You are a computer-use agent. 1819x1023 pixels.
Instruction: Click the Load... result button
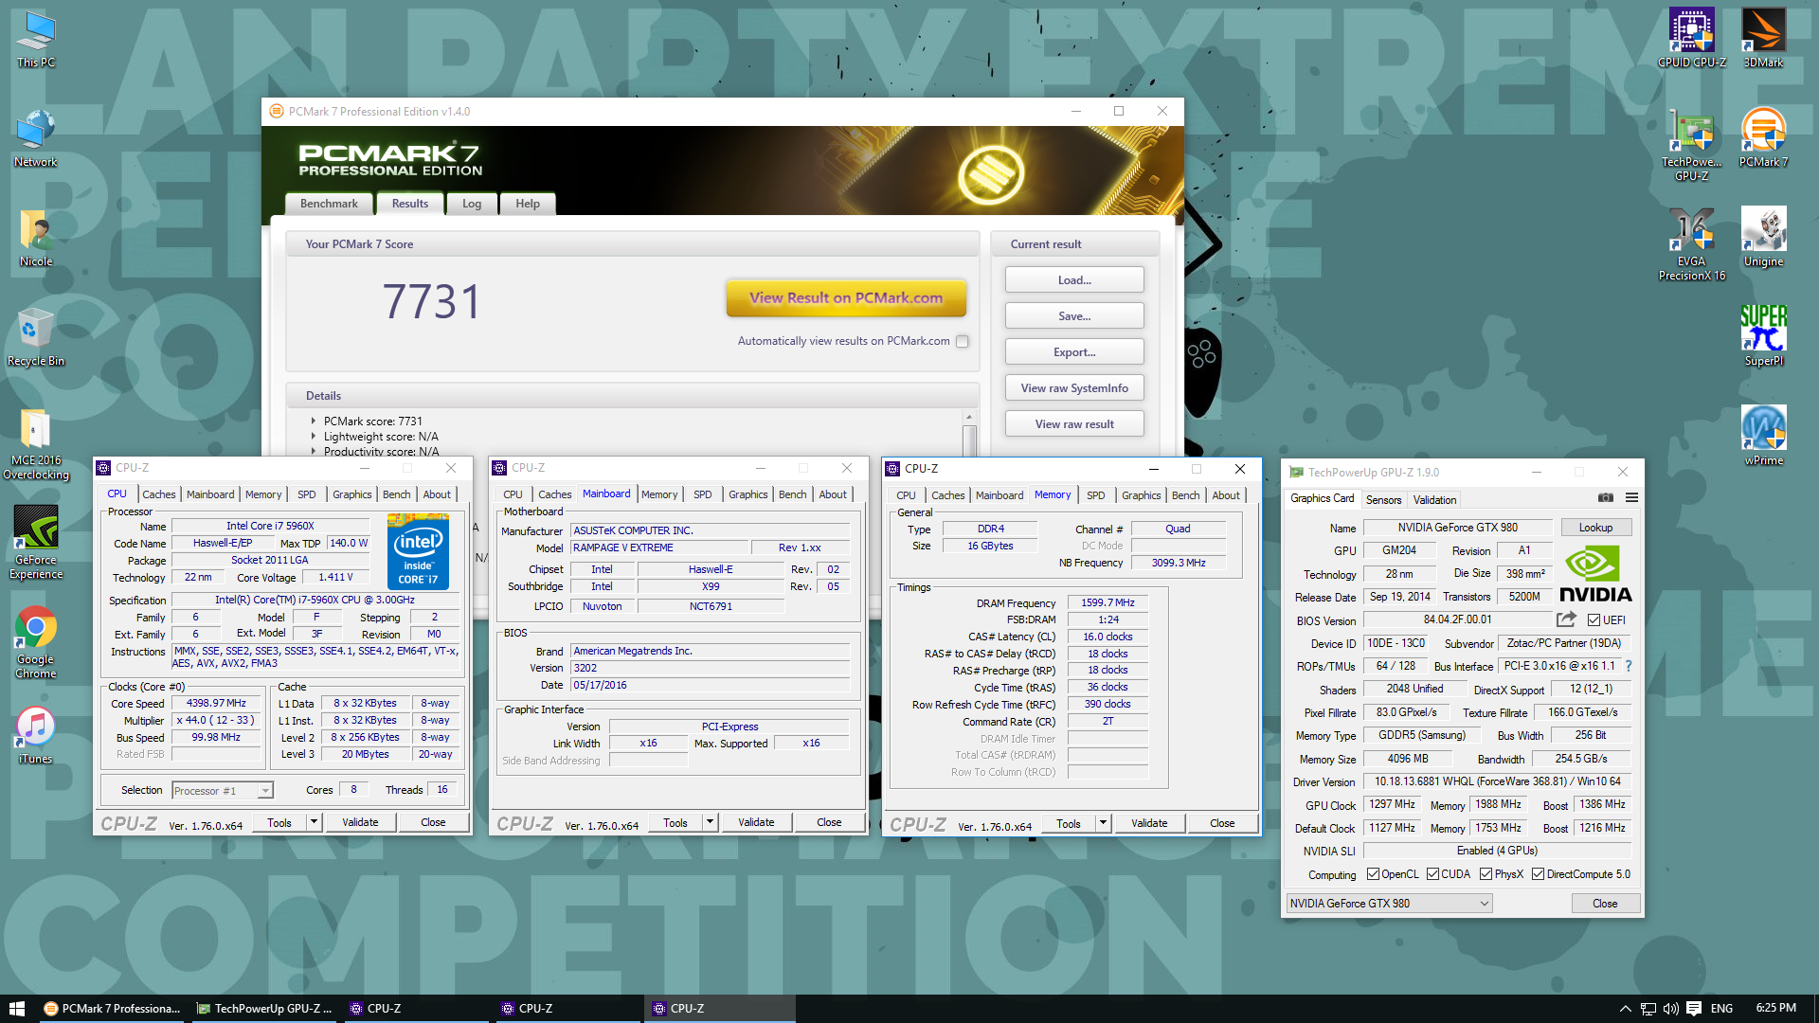(1074, 280)
